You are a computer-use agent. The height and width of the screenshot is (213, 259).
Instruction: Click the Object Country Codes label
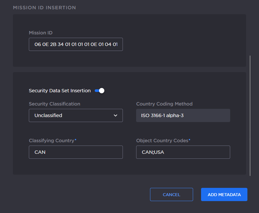162,141
